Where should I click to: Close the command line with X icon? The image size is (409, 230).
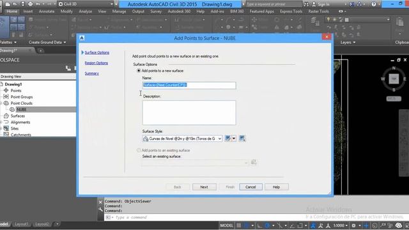point(100,202)
